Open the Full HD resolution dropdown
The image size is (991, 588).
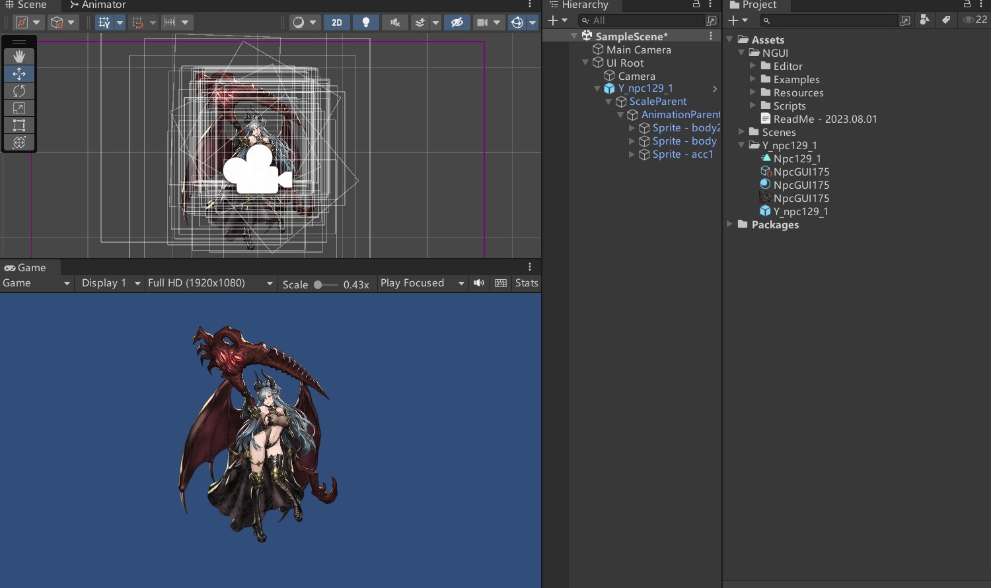coord(210,283)
